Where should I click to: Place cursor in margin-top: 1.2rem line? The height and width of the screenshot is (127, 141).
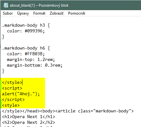31,60
